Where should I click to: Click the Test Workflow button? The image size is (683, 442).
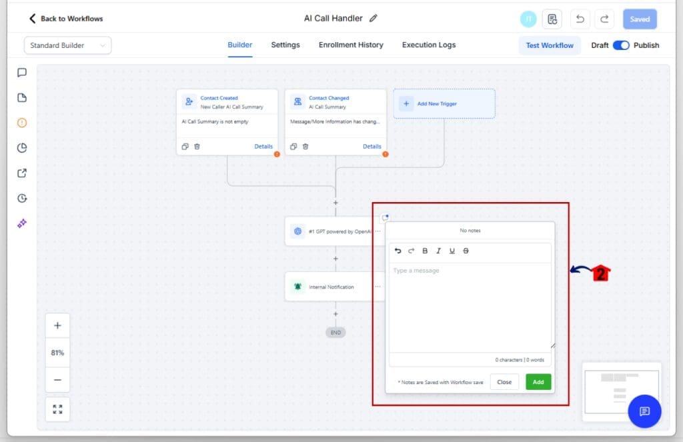pyautogui.click(x=550, y=45)
